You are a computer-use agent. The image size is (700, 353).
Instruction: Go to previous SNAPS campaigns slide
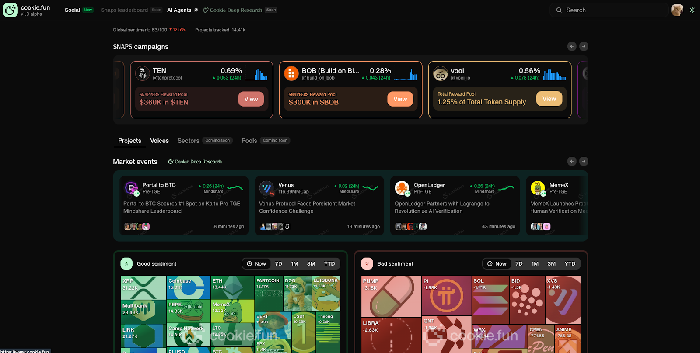pos(572,46)
